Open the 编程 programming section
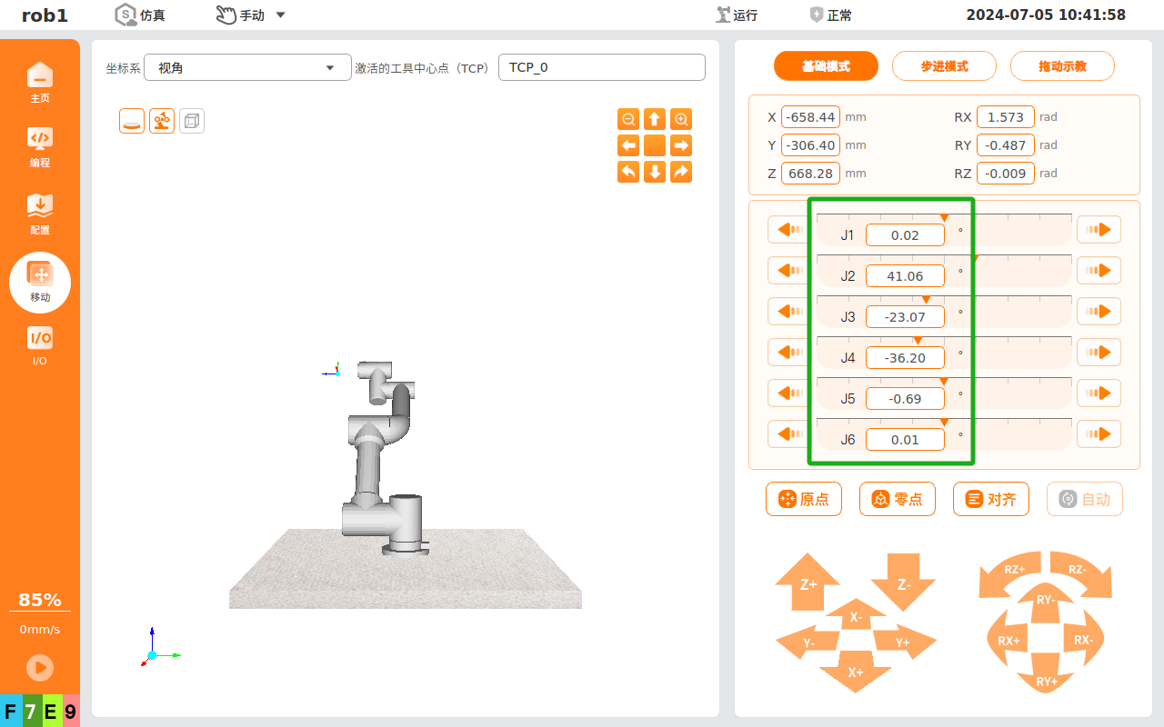 pyautogui.click(x=40, y=147)
